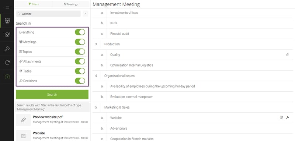Image resolution: width=295 pixels, height=141 pixels.
Task: Open the Tasks checkmark icon in sidebar
Action: click(7, 35)
